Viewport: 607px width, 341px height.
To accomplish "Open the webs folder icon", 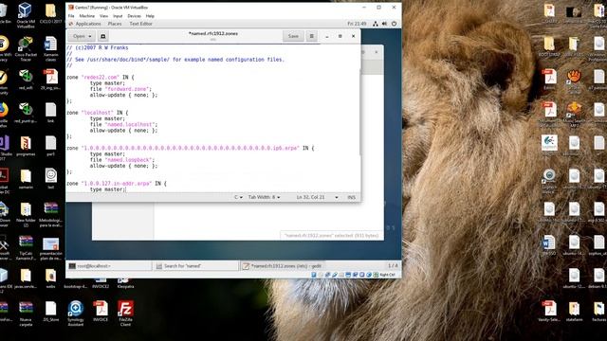I will click(x=50, y=278).
